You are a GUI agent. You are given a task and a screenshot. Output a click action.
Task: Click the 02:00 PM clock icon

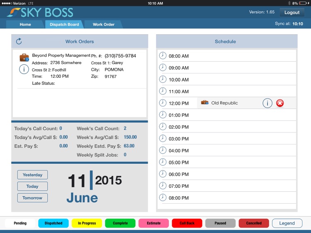163,127
